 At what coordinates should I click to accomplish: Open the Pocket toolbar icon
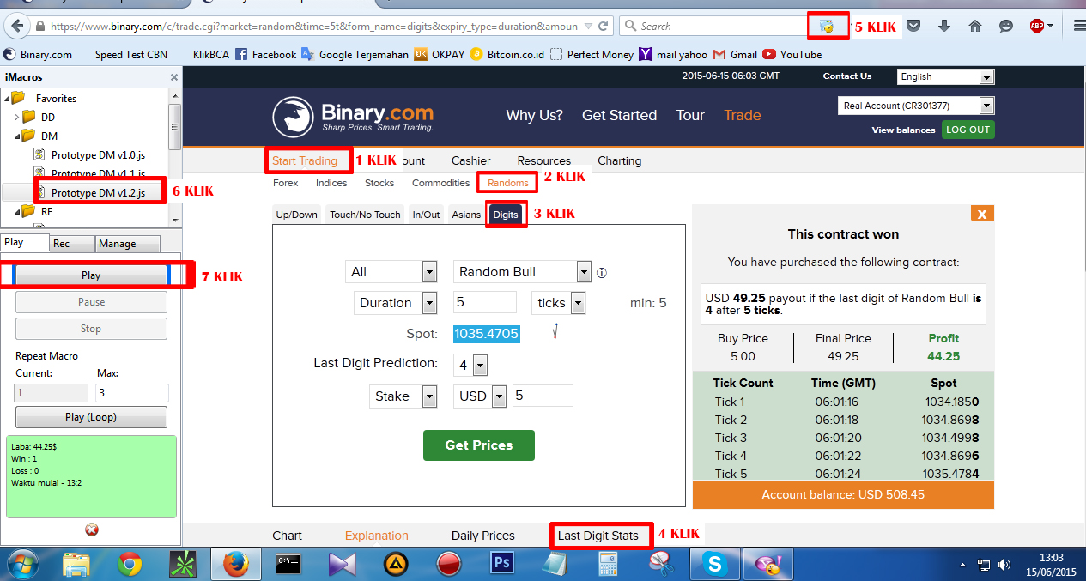tap(914, 26)
